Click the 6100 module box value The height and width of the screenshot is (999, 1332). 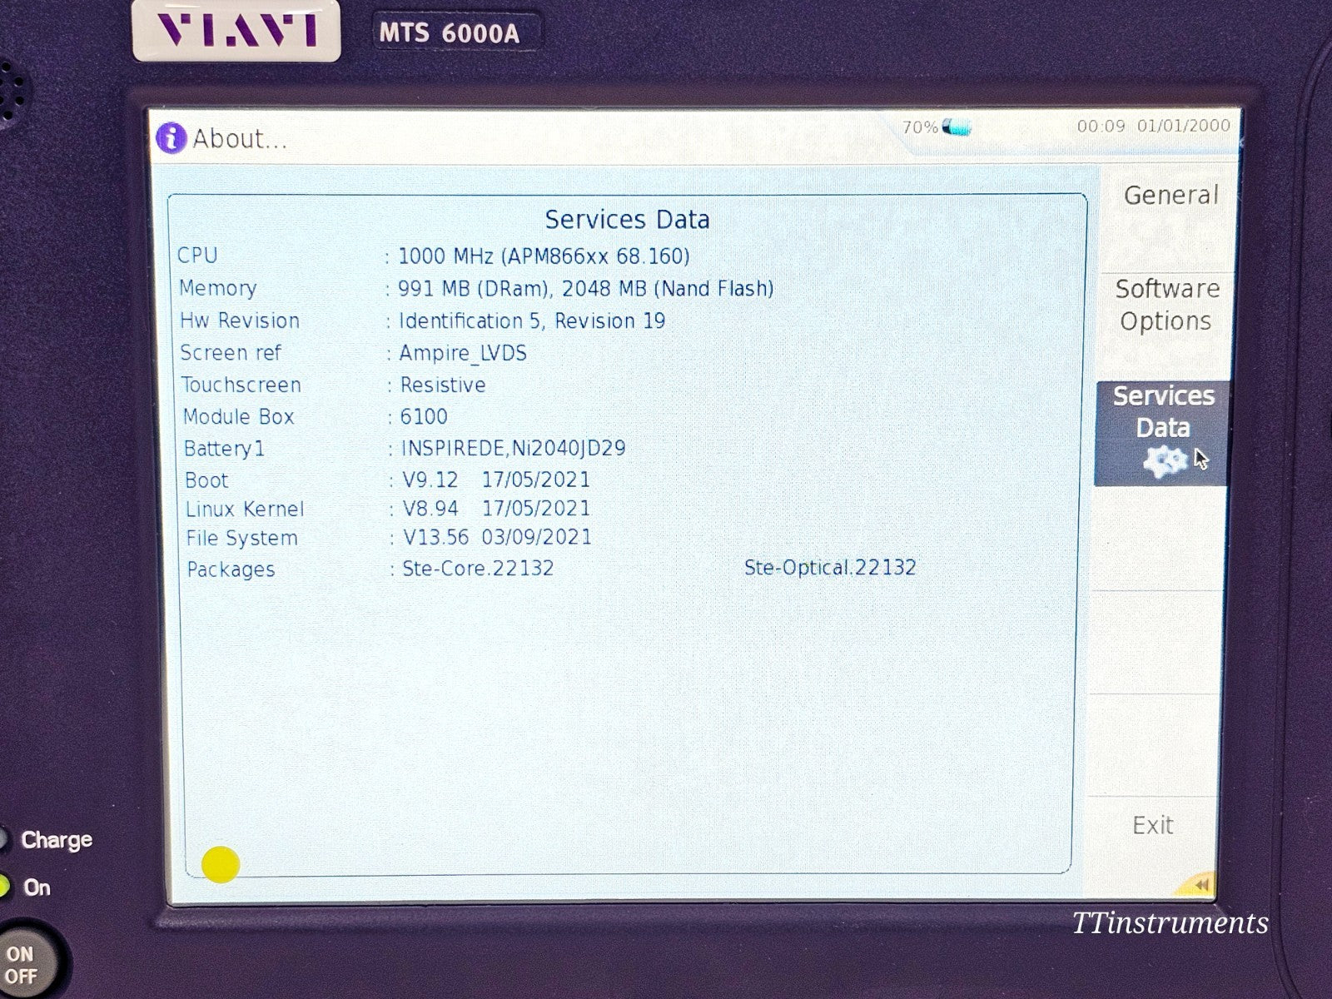[x=424, y=417]
